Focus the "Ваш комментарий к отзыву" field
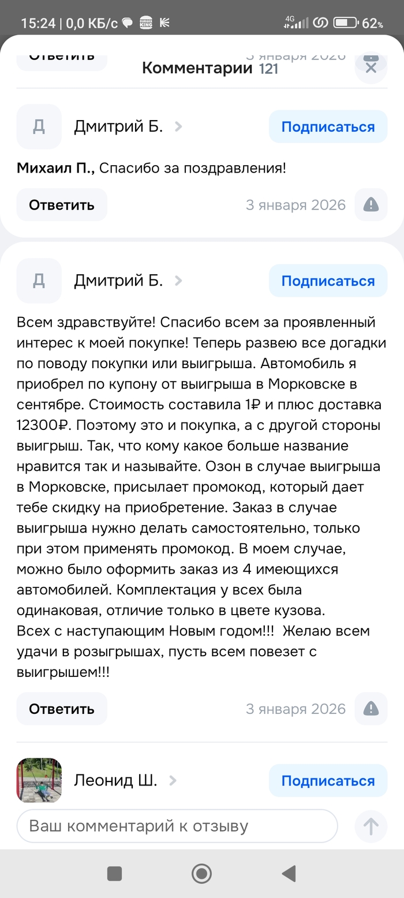The width and height of the screenshot is (404, 898). tap(177, 826)
